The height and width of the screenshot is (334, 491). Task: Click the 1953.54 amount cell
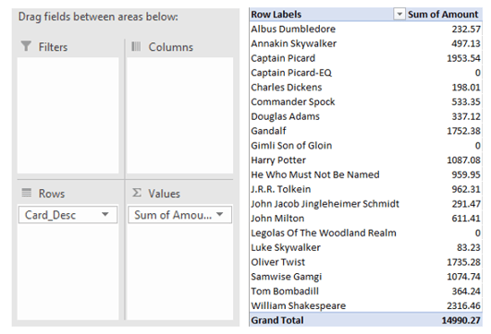[x=463, y=58]
